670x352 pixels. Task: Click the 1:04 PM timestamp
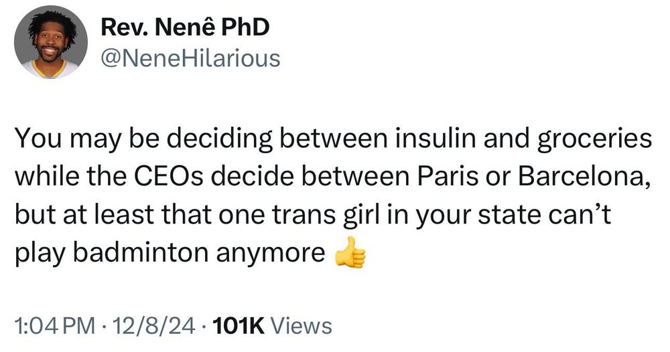[x=55, y=326]
